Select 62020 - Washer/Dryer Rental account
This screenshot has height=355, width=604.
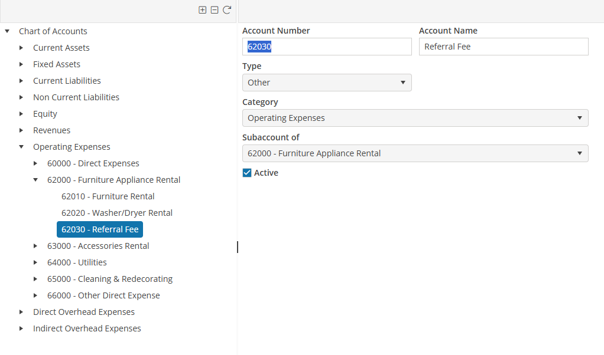tap(116, 213)
